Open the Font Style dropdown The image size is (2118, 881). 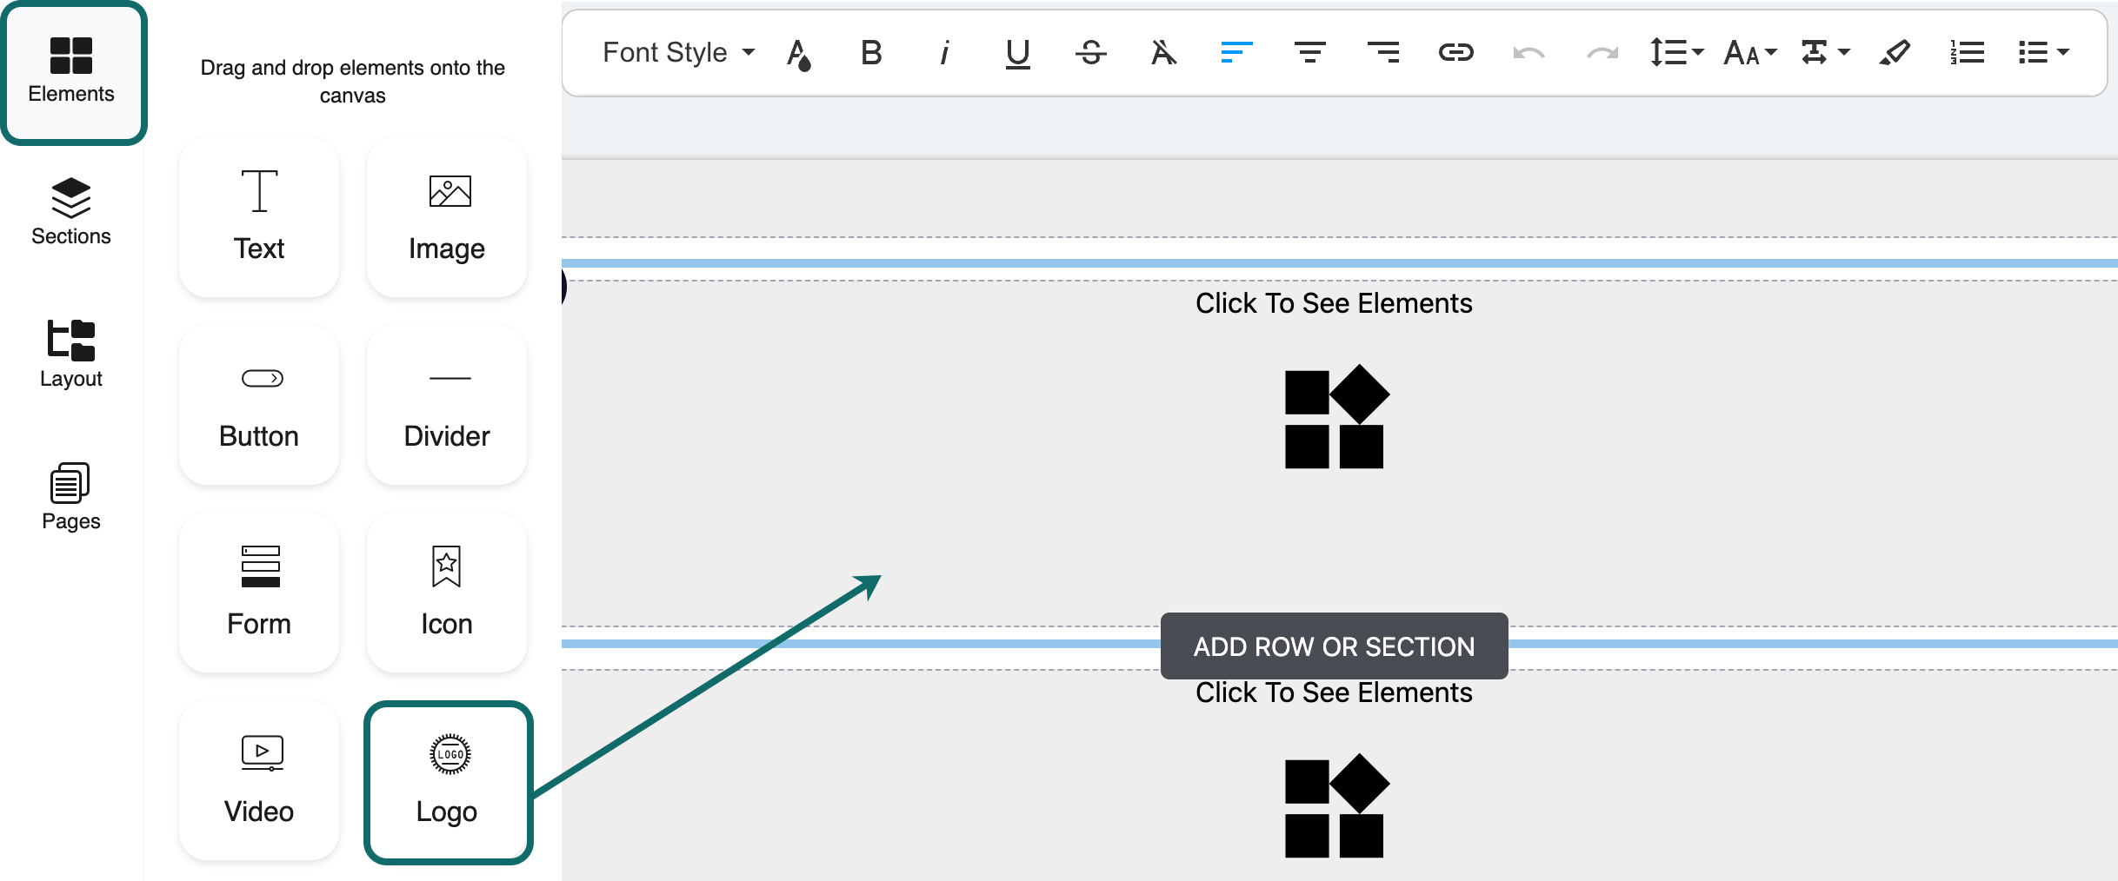point(678,53)
